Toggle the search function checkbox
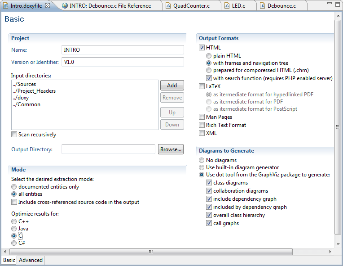This screenshot has width=343, height=266. point(209,78)
